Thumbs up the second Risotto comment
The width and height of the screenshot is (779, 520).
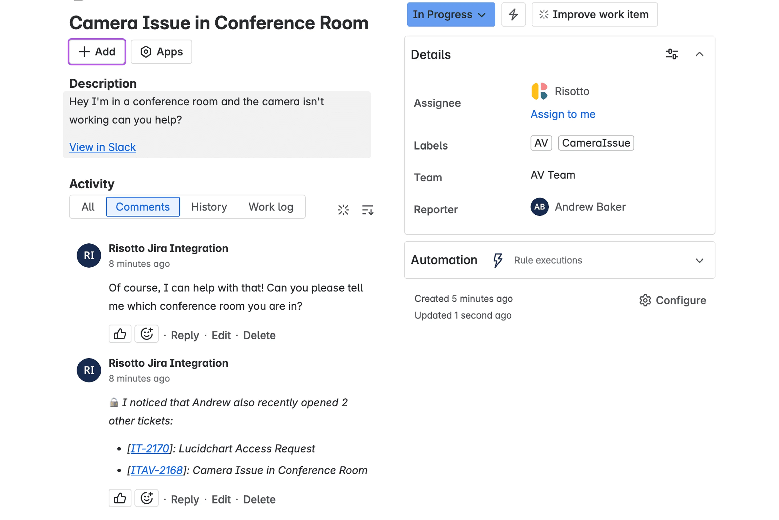point(120,498)
